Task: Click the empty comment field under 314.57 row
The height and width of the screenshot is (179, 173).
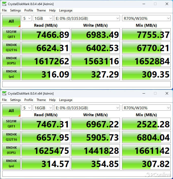Action: (86, 174)
